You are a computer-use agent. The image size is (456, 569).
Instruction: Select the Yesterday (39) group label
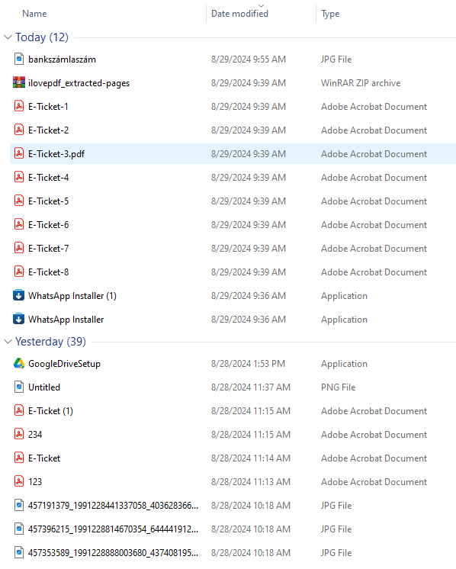pos(50,342)
